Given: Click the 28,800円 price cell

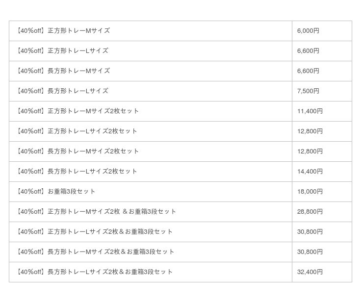Looking at the screenshot, I should (322, 212).
